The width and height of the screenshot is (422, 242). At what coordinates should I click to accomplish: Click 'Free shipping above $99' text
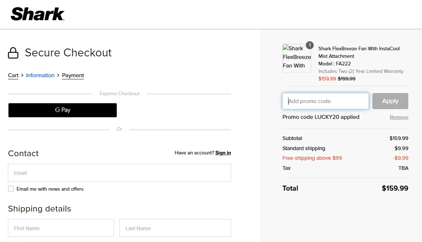click(x=312, y=158)
